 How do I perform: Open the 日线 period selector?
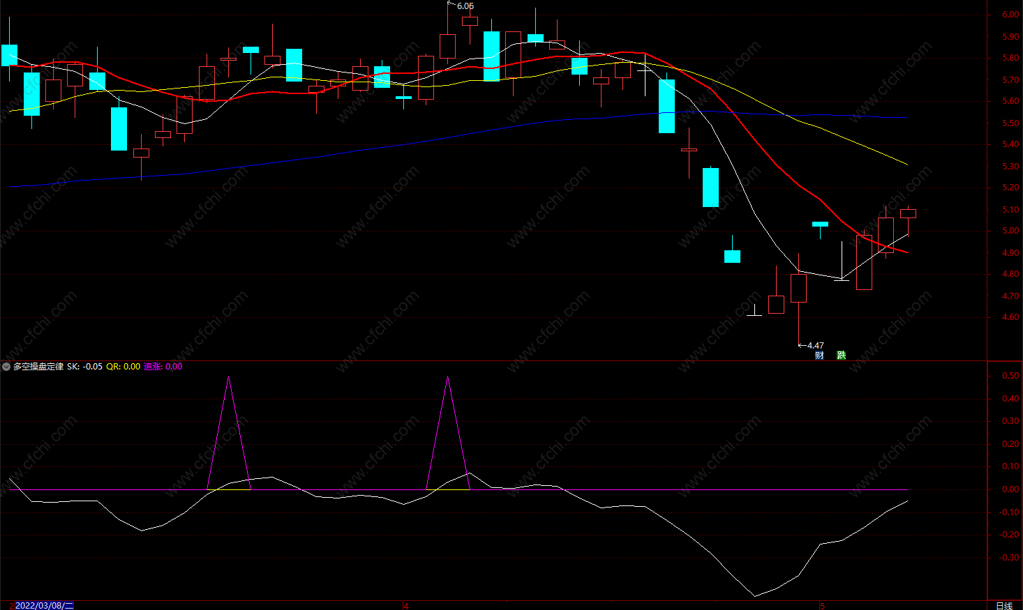[1003, 605]
